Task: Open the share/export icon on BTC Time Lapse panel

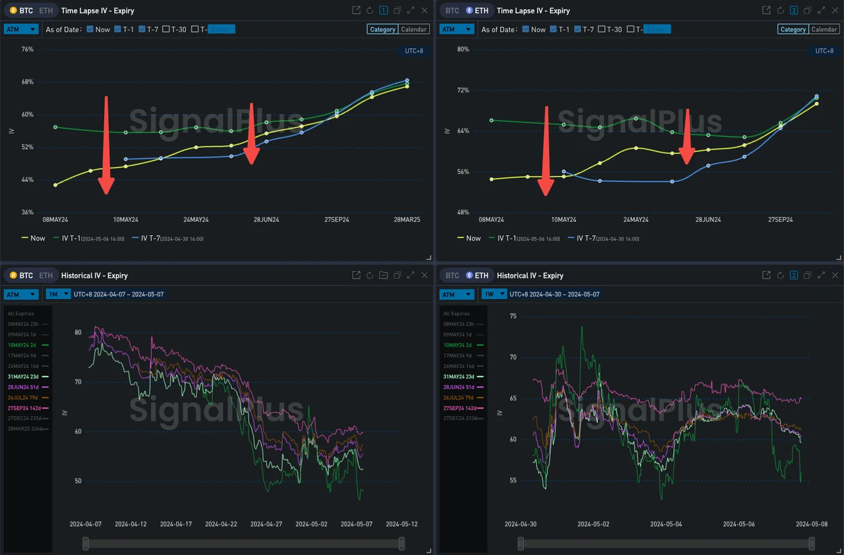Action: [x=356, y=10]
